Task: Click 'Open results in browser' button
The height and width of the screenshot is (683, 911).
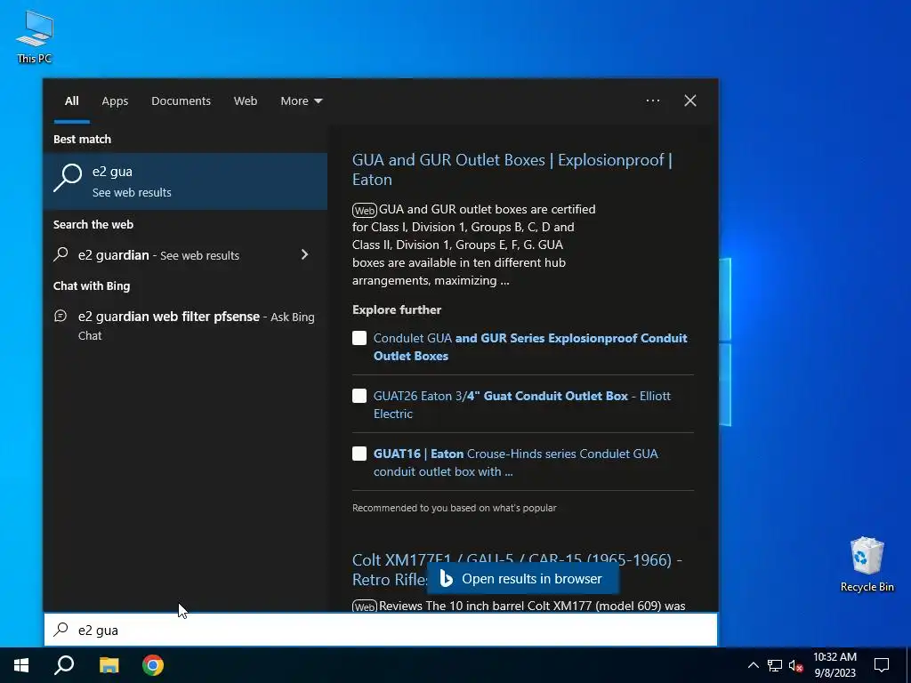Action: click(523, 578)
